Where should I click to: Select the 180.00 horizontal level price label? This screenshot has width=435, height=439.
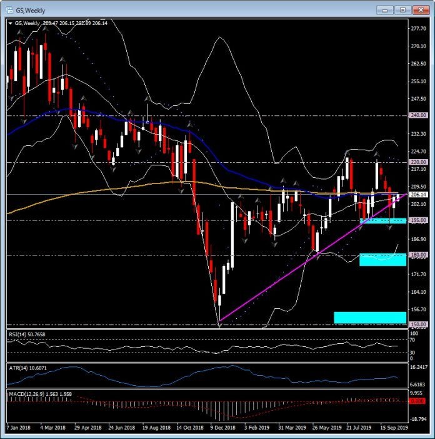click(x=418, y=255)
